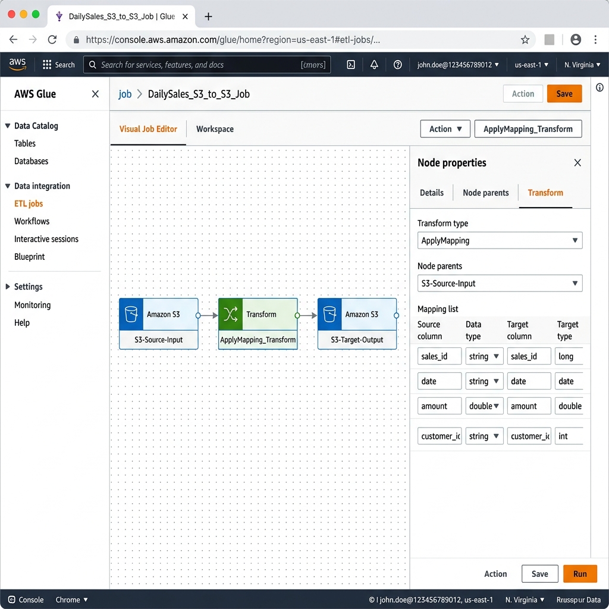Click the AWS logo in the header

click(x=17, y=64)
